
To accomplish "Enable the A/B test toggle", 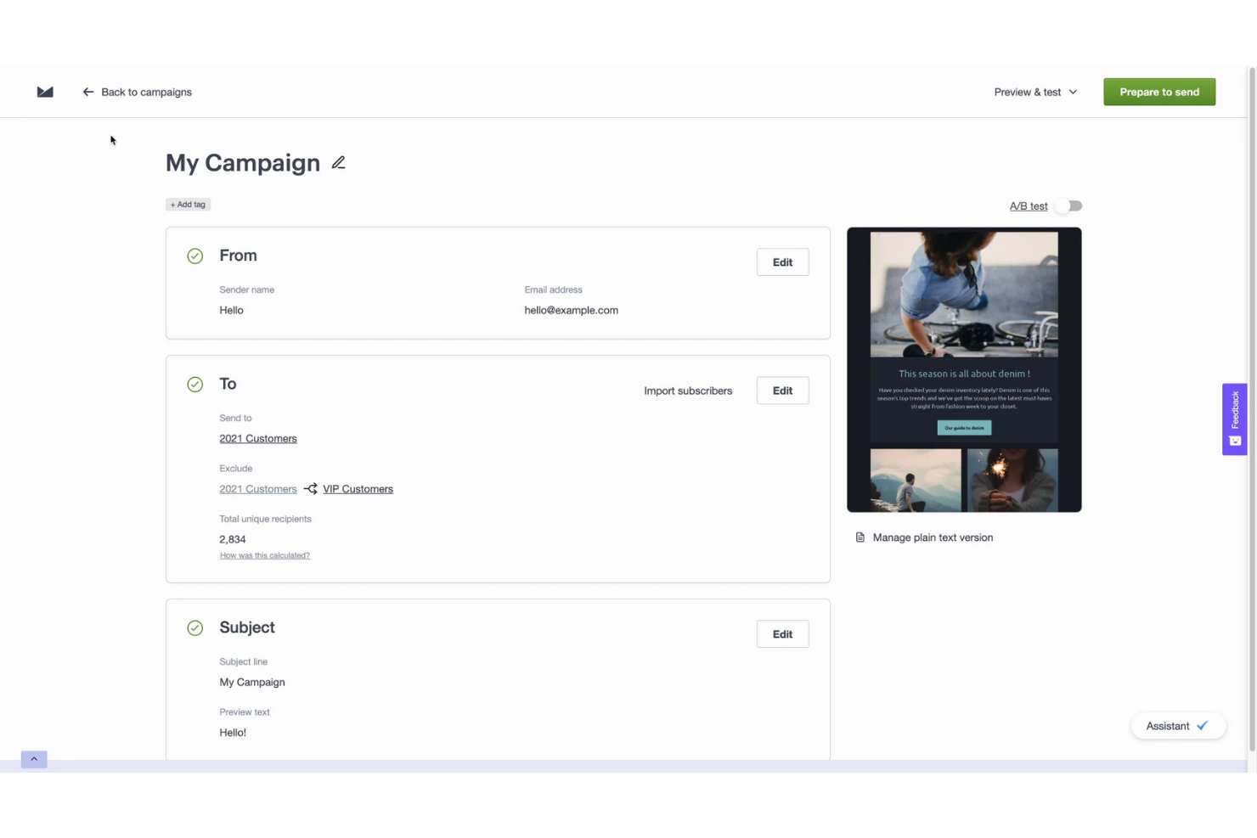I will pyautogui.click(x=1068, y=205).
